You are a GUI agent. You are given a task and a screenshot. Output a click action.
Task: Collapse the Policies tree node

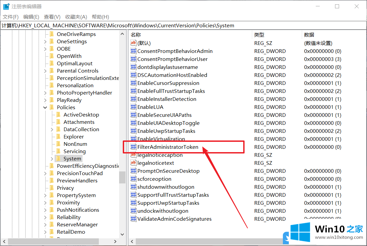pyautogui.click(x=45, y=107)
